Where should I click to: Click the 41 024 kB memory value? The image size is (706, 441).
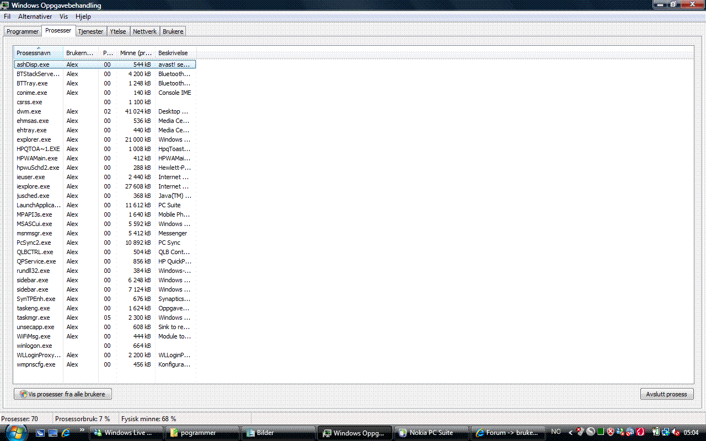pyautogui.click(x=138, y=111)
